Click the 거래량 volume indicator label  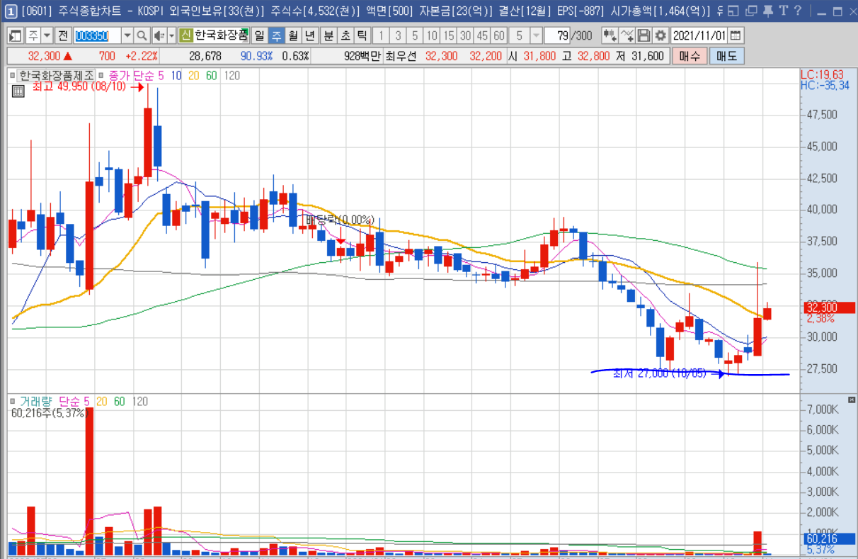click(x=36, y=402)
